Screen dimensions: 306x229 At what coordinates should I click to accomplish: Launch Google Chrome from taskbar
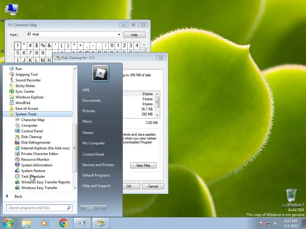[63, 223]
